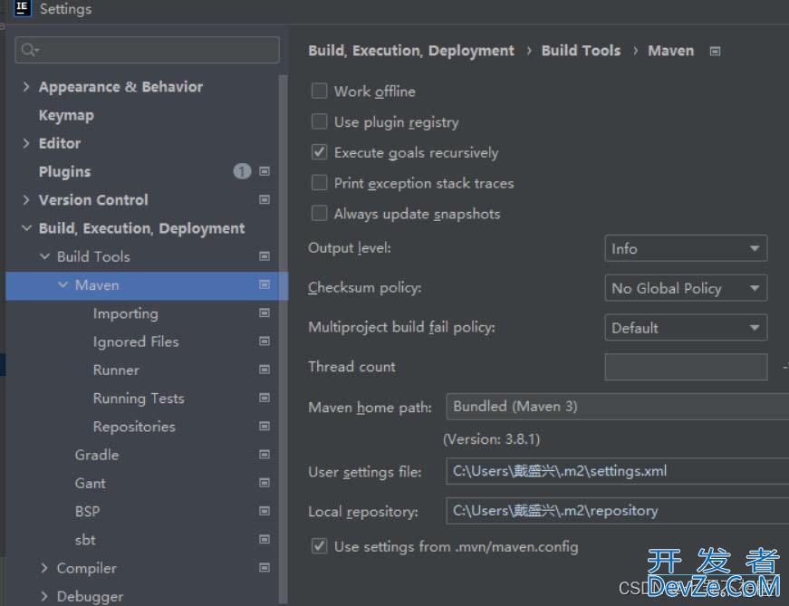This screenshot has width=789, height=606.
Task: Click the project-settings icon beside Repositories
Action: 265,427
